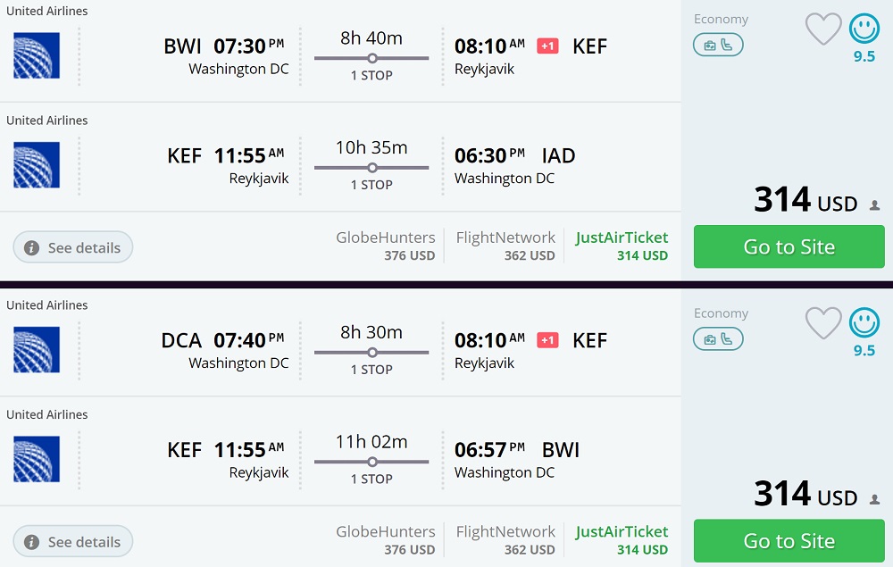893x567 pixels.
Task: Expand See details for the second flight
Action: click(x=73, y=542)
